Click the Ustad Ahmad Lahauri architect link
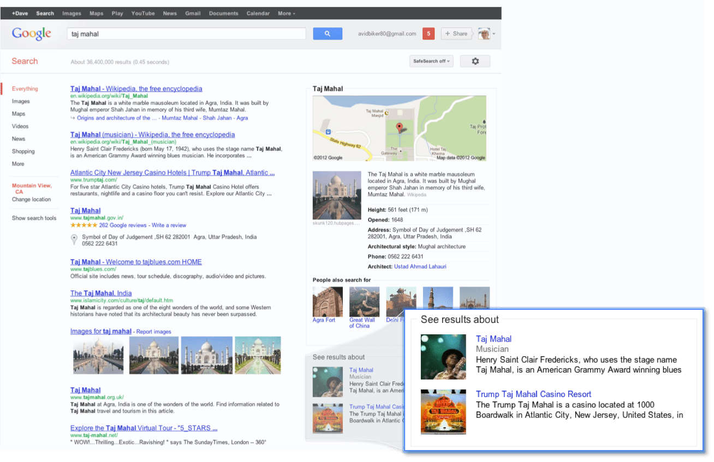Image resolution: width=714 pixels, height=462 pixels. [x=420, y=267]
